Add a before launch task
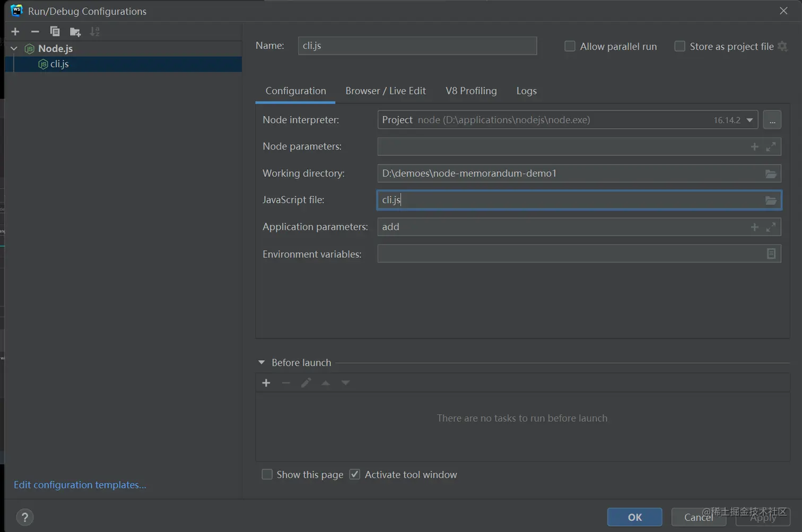The width and height of the screenshot is (802, 532). coord(266,383)
